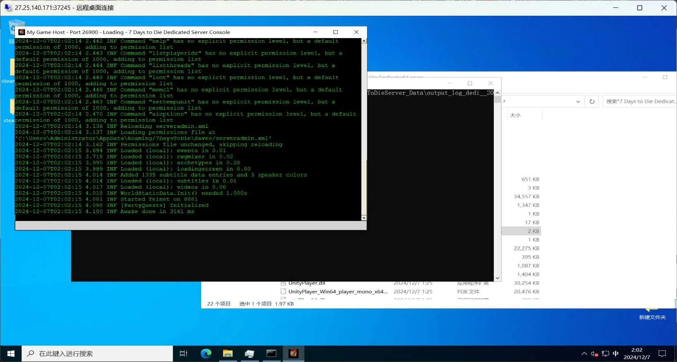Minimize the Dedicated Server Console window

315,32
